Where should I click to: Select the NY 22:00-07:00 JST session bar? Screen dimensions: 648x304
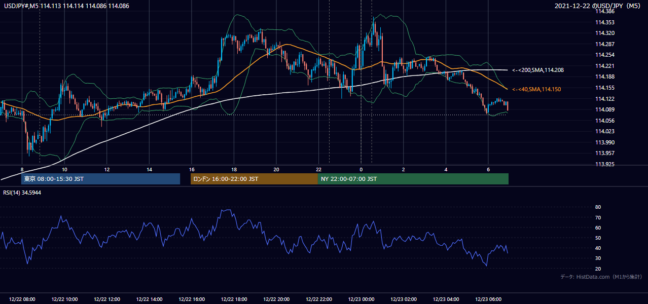pyautogui.click(x=413, y=179)
